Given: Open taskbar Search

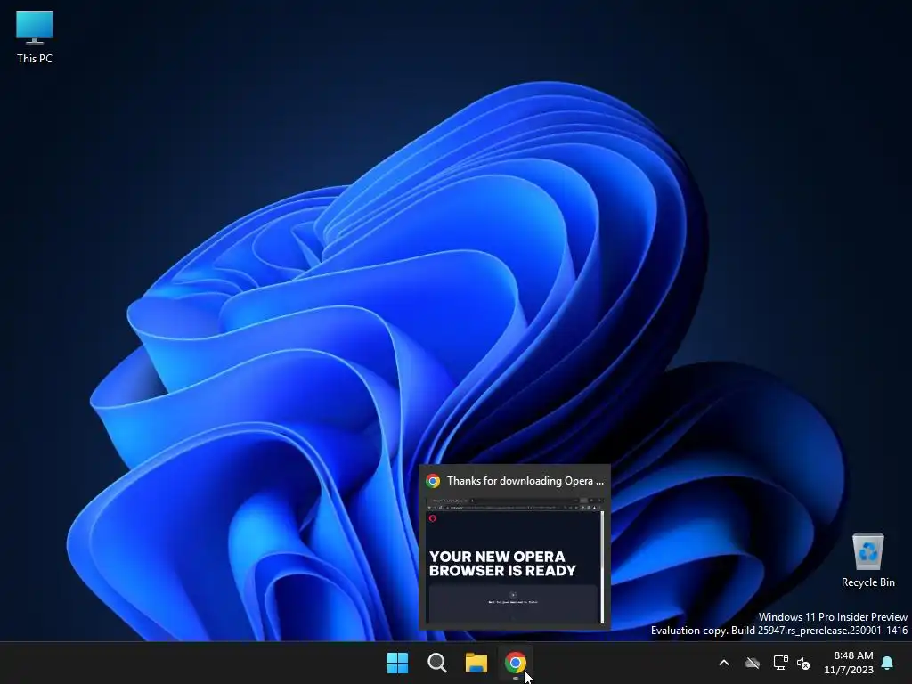Looking at the screenshot, I should click(x=436, y=663).
